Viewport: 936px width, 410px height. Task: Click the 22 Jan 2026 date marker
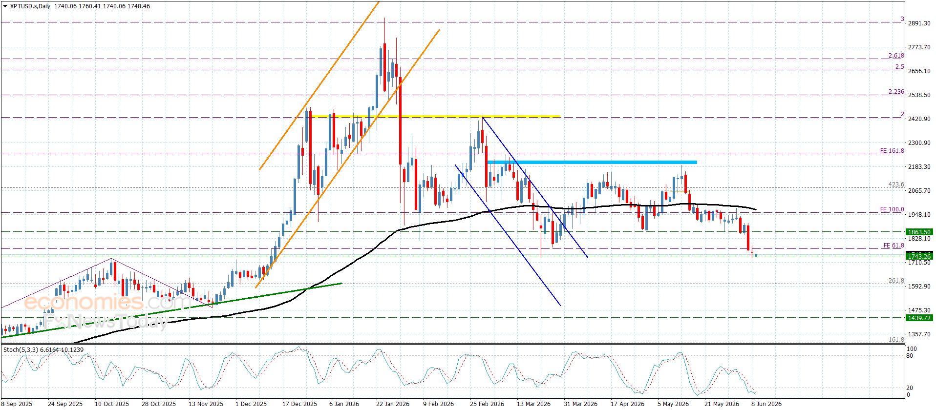pyautogui.click(x=393, y=404)
